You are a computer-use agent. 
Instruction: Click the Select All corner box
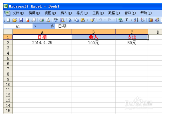[8, 32]
